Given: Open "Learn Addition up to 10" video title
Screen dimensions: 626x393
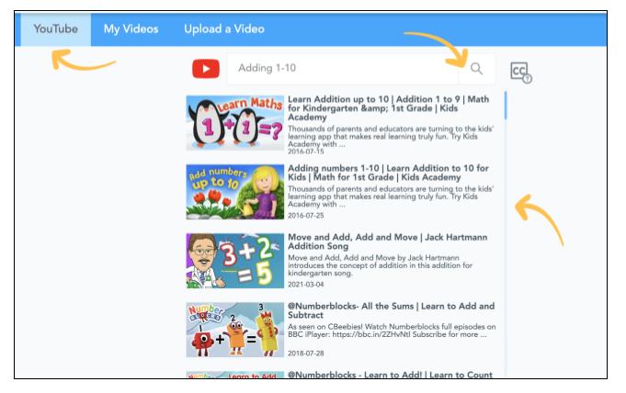Looking at the screenshot, I should point(391,107).
